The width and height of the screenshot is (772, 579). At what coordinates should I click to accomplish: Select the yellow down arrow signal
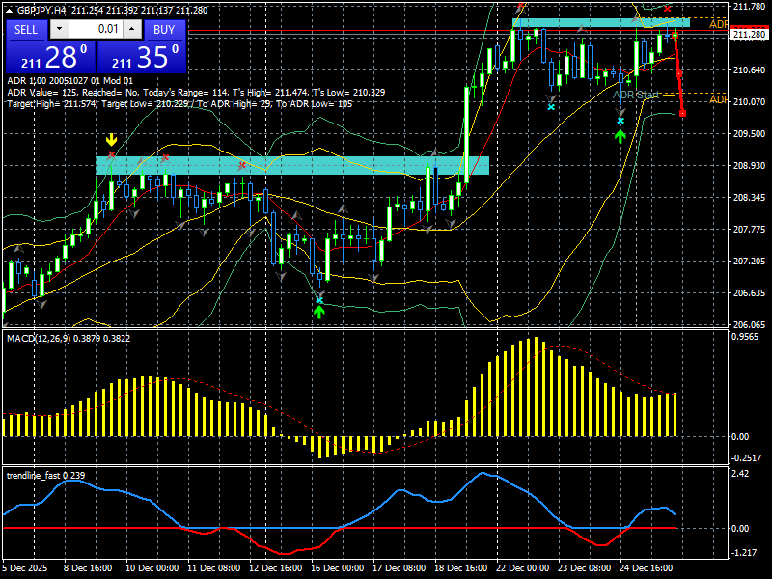112,140
